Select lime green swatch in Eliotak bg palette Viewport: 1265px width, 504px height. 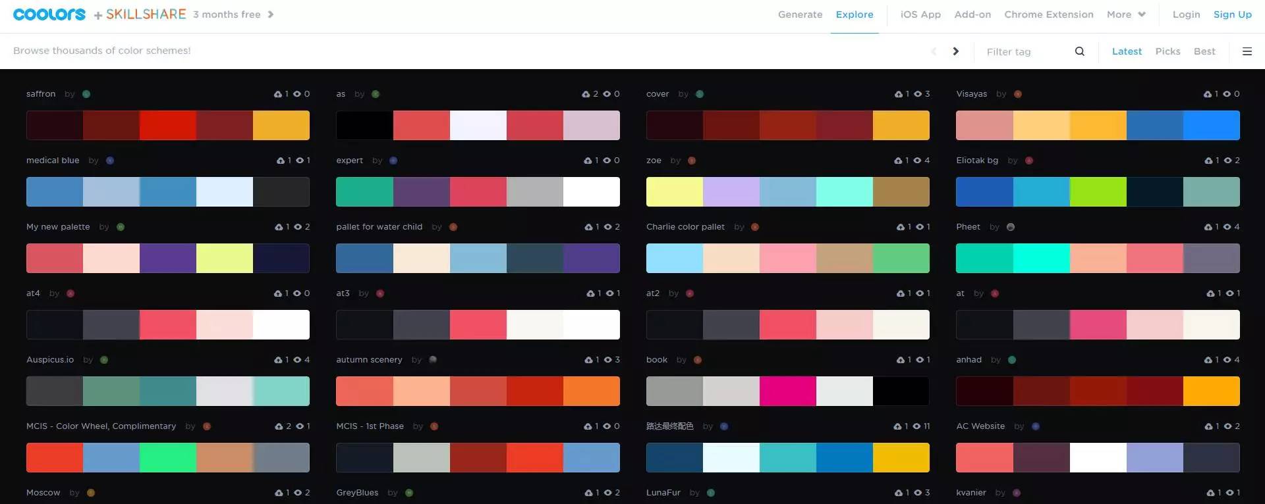click(x=1098, y=191)
